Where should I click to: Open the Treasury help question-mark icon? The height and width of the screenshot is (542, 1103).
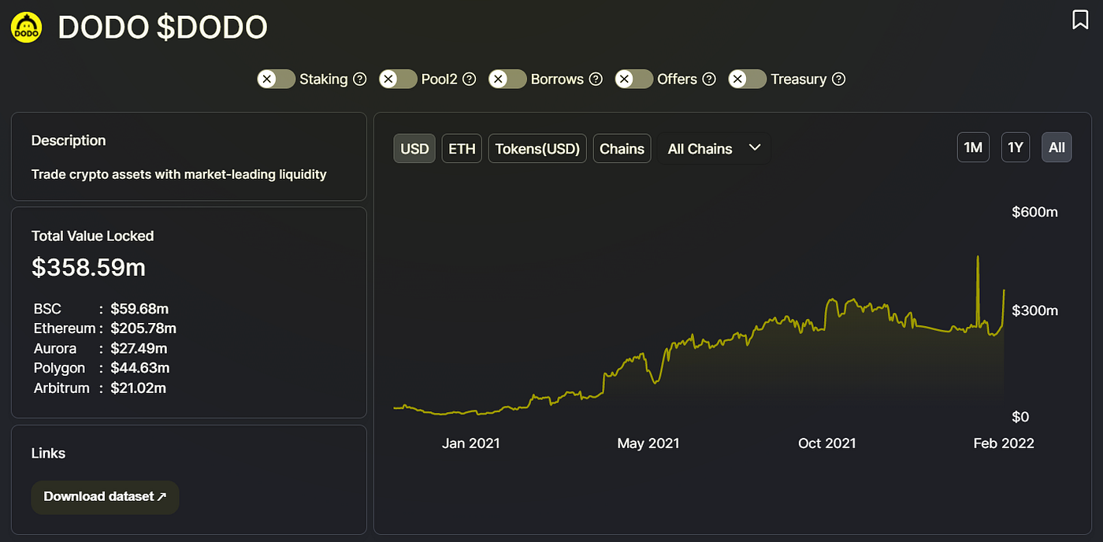click(838, 79)
